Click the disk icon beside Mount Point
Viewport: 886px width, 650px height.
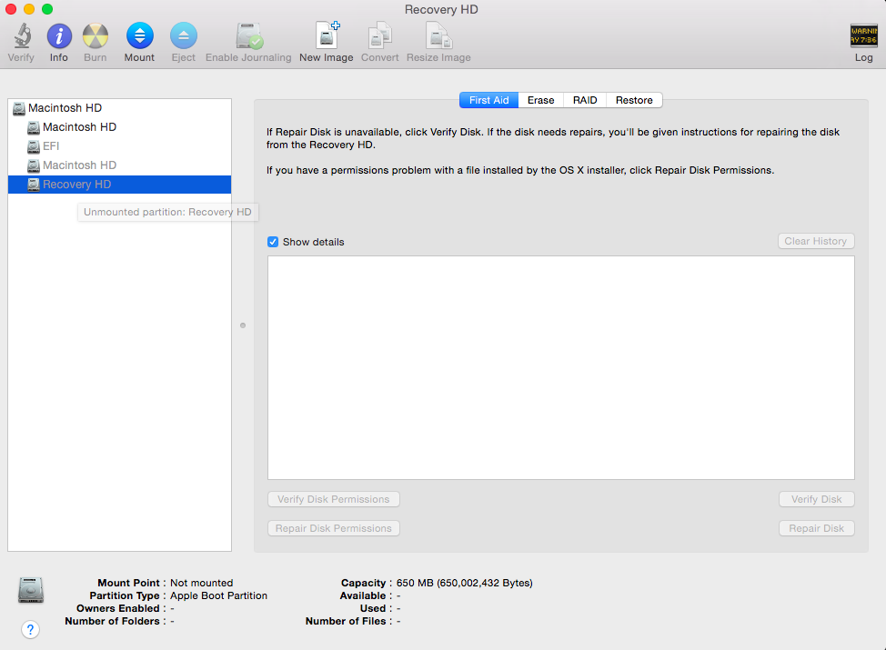31,590
